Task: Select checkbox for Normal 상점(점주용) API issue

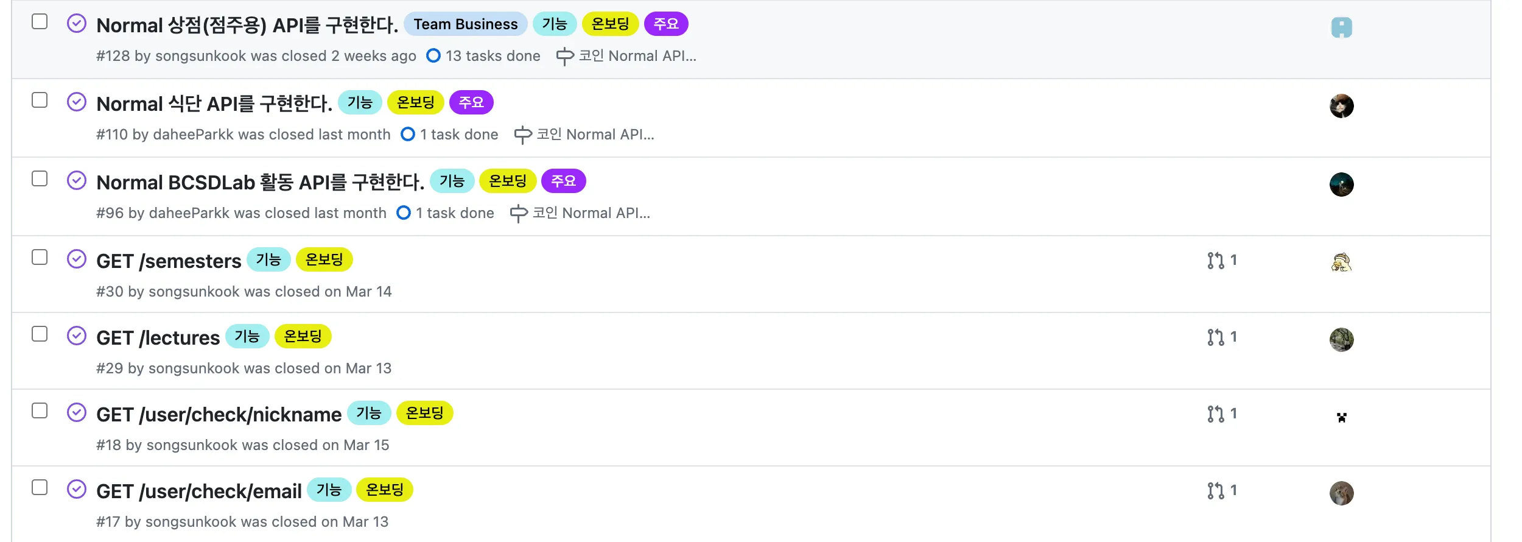Action: point(40,21)
